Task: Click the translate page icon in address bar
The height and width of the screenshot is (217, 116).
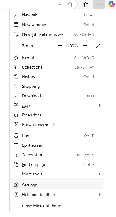Action: pyautogui.click(x=58, y=4)
